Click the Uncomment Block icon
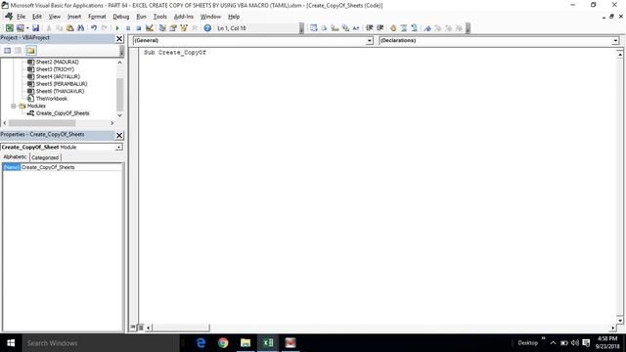The width and height of the screenshot is (626, 352). (414, 28)
